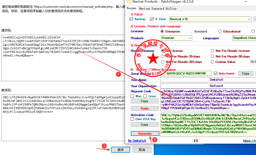Choose the Custom Value radio option

click(212, 62)
